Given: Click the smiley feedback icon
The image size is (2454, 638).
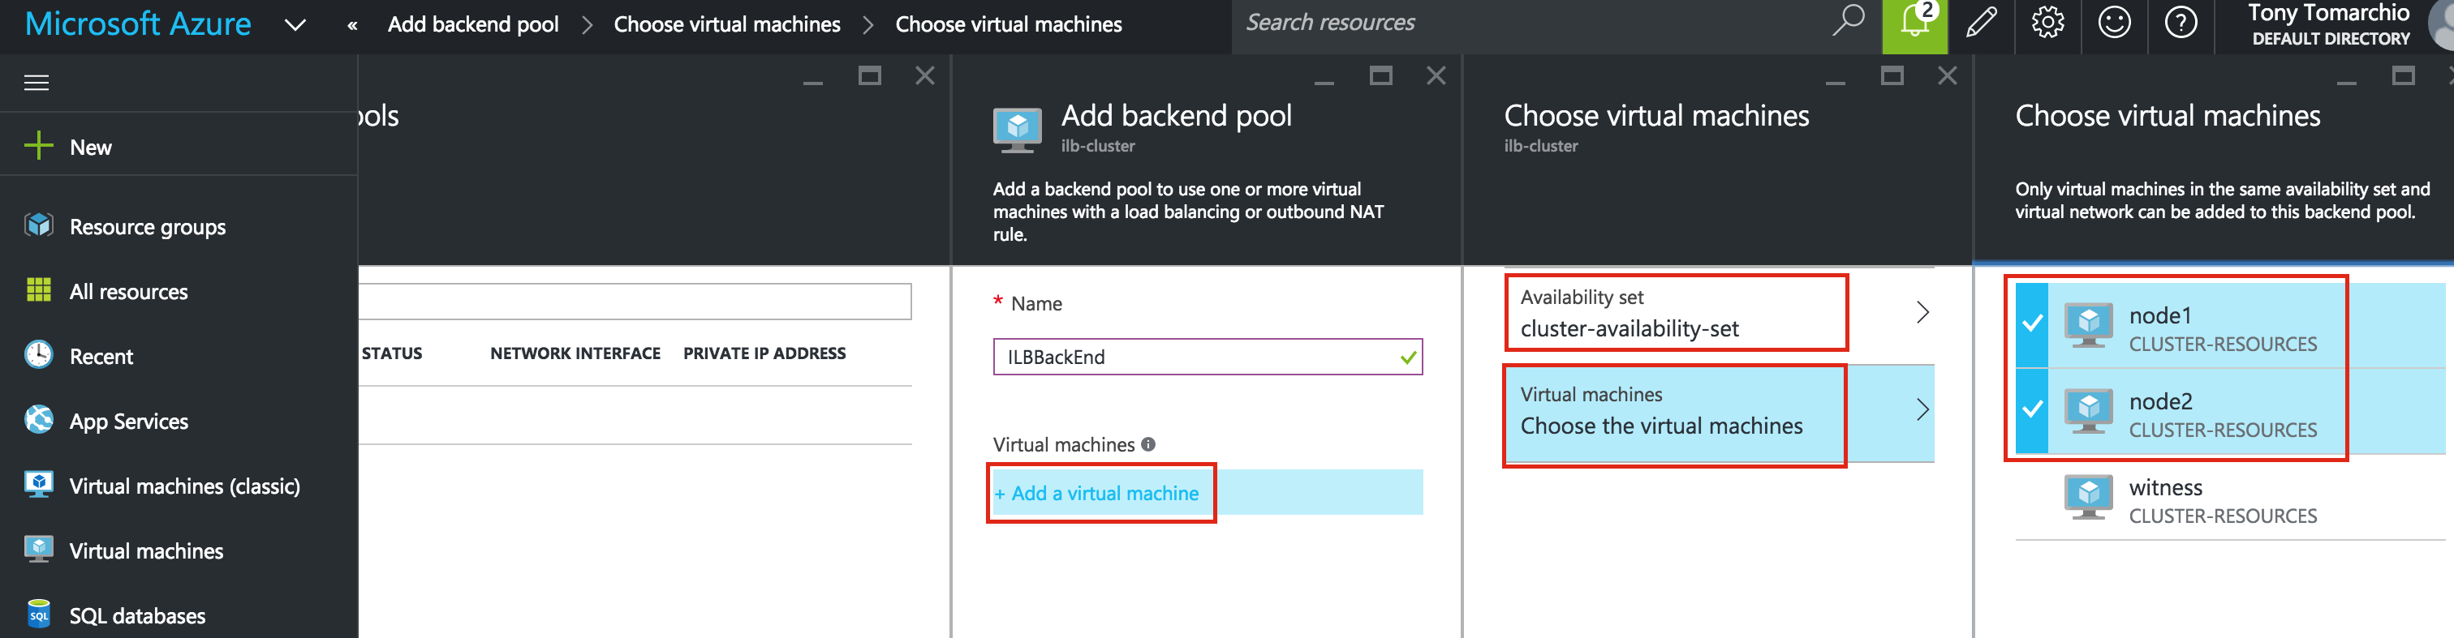Looking at the screenshot, I should tap(2115, 23).
